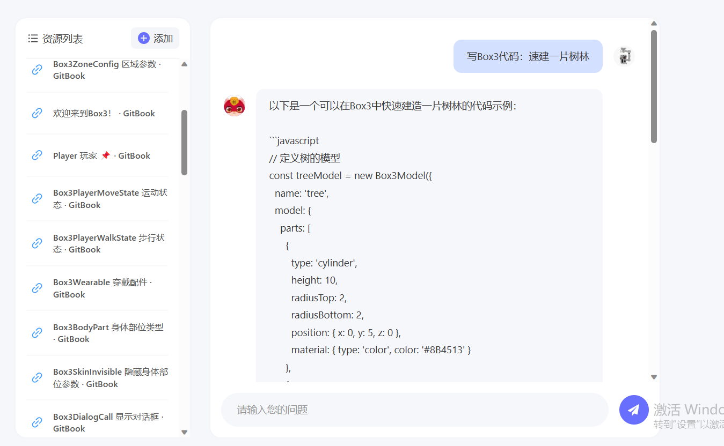The image size is (724, 446).
Task: Click link icon for Box3ZoneConfig 区域参数
Action: pos(37,70)
